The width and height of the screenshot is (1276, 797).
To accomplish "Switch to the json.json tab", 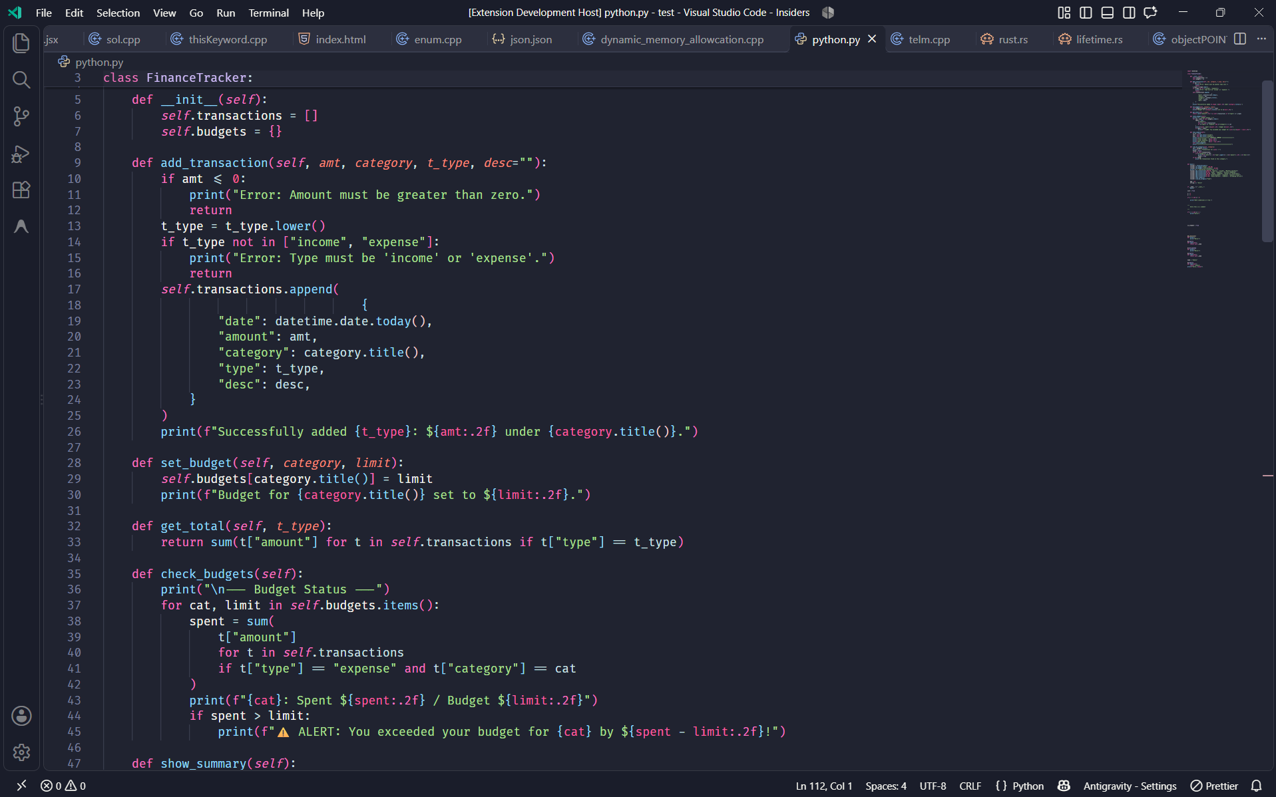I will [x=523, y=39].
